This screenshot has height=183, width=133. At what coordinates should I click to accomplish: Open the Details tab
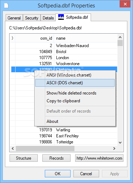coord(48,18)
